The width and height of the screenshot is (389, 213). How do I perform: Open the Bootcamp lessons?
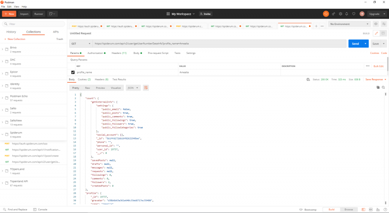(x=308, y=210)
